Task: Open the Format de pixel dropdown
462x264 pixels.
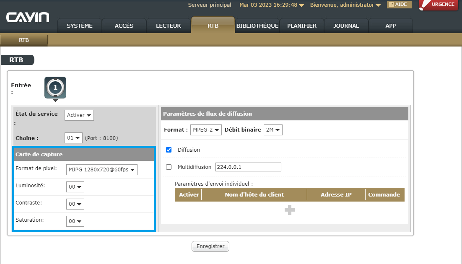Action: [x=102, y=170]
